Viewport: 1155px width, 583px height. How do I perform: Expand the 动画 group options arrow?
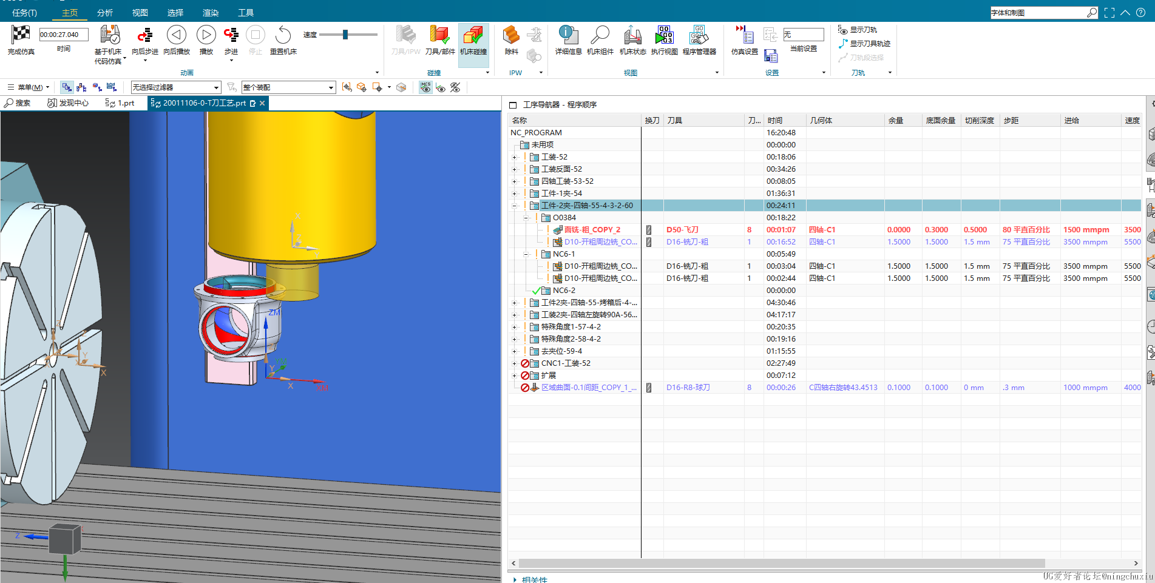tap(377, 73)
